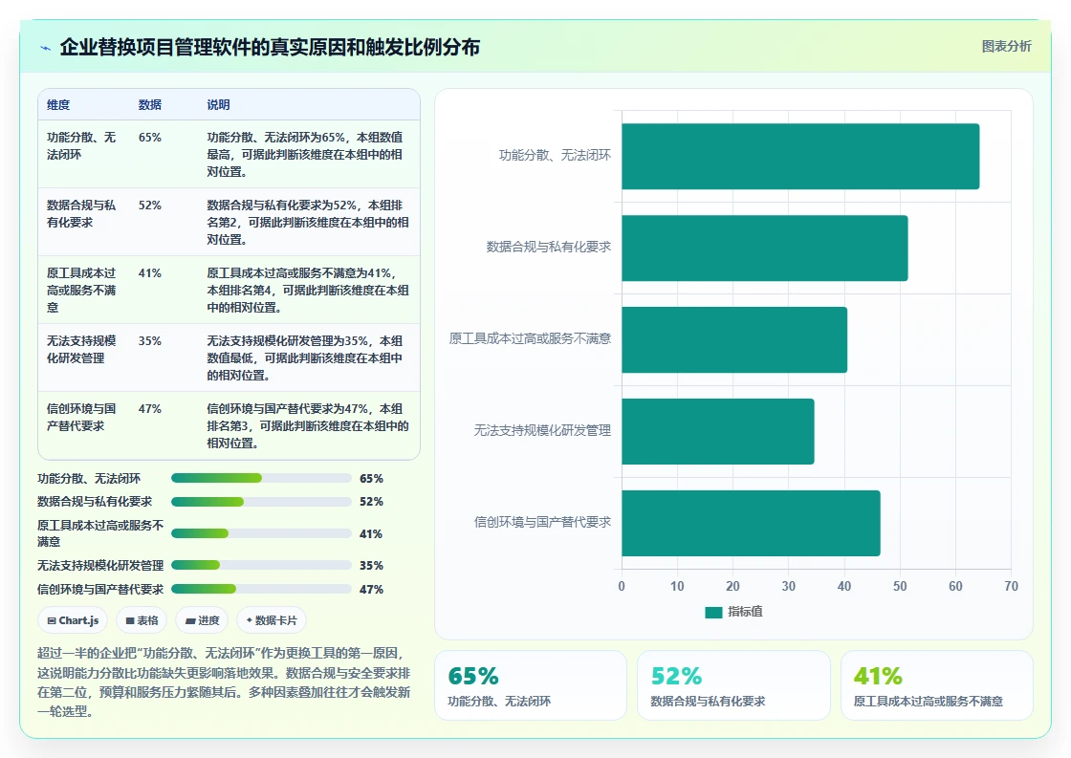The height and width of the screenshot is (758, 1071).
Task: Click chart axis label 原工具成本过高或服务不满意
Action: point(530,338)
